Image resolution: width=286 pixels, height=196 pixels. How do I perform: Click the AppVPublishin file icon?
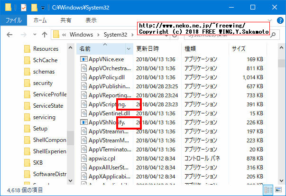pyautogui.click(x=84, y=86)
